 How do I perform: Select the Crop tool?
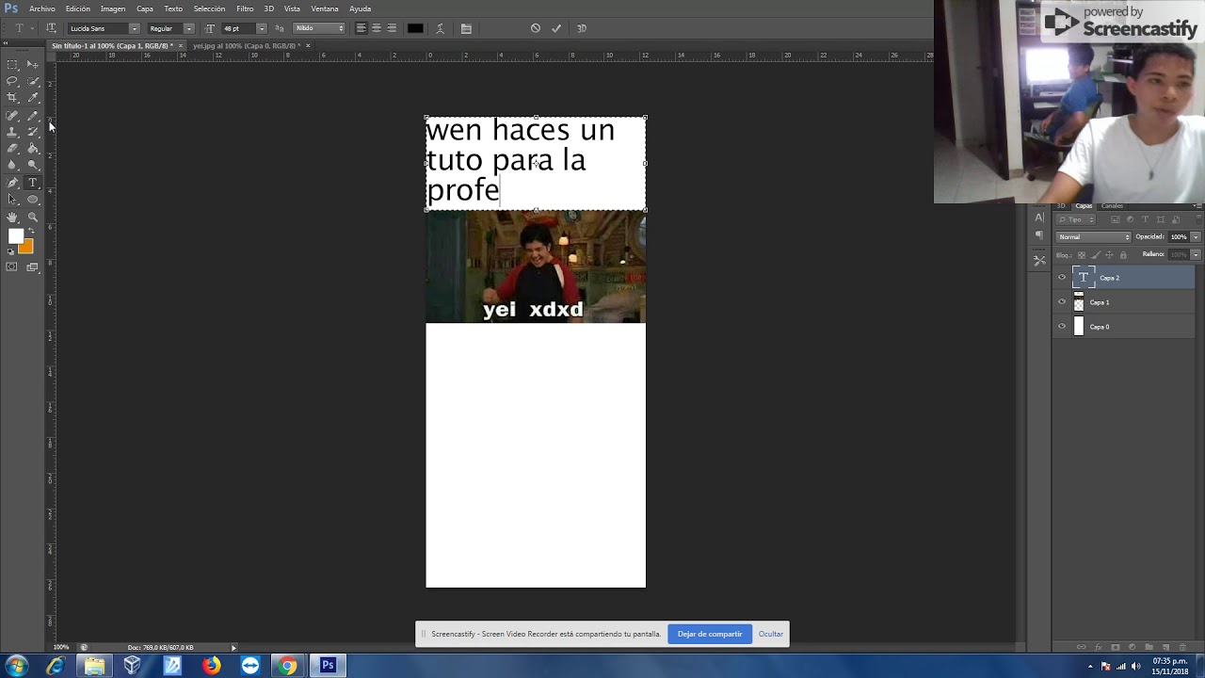12,98
